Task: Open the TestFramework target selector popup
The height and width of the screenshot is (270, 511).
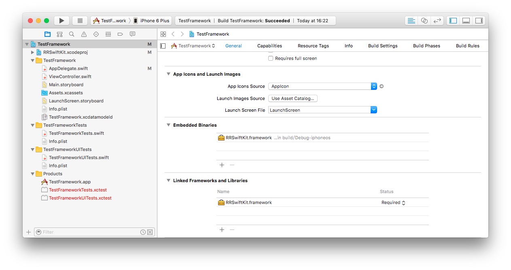Action: coord(193,46)
